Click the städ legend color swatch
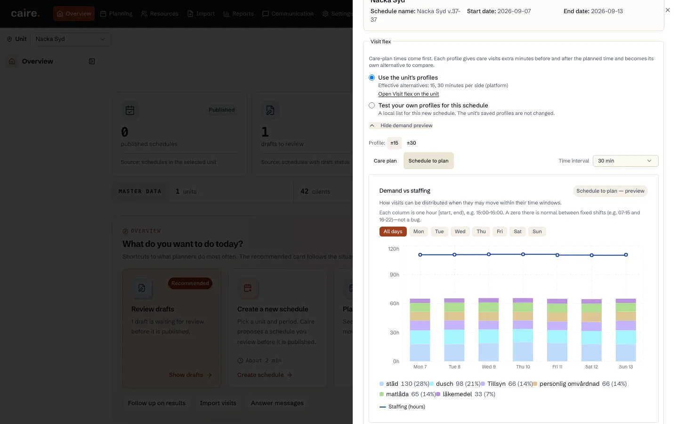The image size is (678, 424). coord(381,384)
